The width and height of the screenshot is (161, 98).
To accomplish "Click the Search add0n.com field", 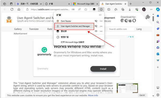I will click(121, 29).
